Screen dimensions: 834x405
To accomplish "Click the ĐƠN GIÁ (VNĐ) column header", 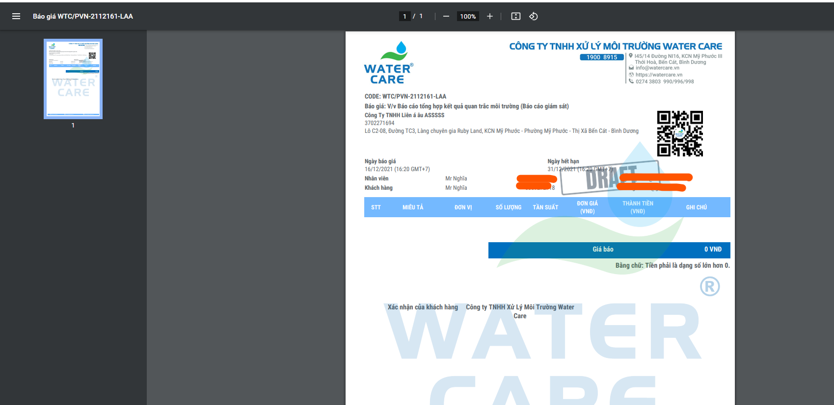I will pyautogui.click(x=587, y=207).
